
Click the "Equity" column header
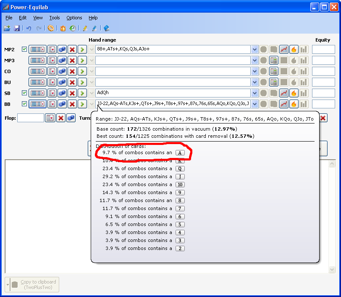(323, 40)
